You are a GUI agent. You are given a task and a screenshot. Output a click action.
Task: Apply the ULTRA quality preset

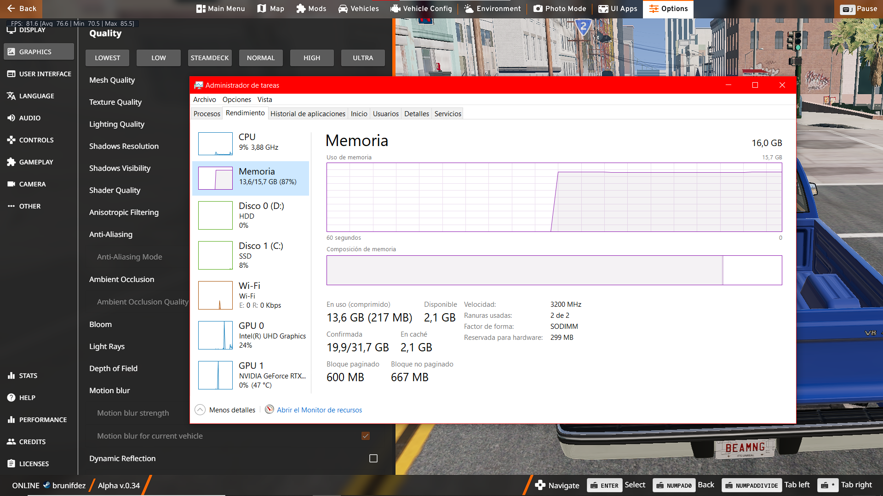point(363,58)
